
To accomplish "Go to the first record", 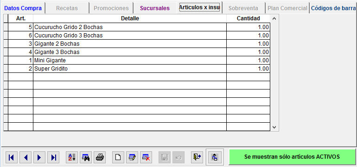I will [x=11, y=157].
